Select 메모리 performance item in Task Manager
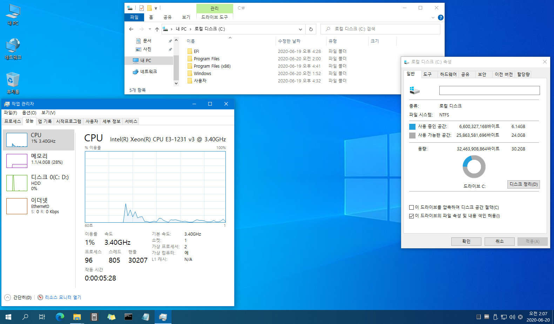The image size is (554, 324). 39,161
